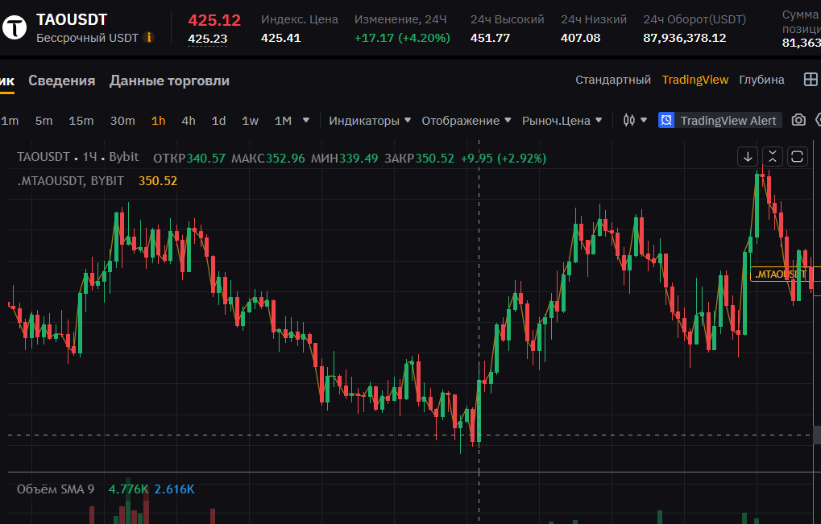This screenshot has height=524, width=821.
Task: Open the chart layout grid icon
Action: click(810, 80)
